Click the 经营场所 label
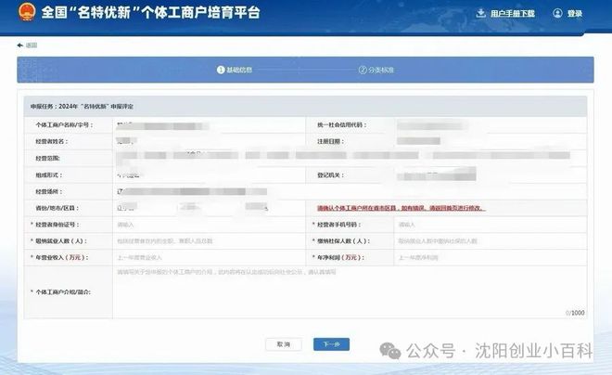Screen dimensions: 612x375 coord(49,192)
